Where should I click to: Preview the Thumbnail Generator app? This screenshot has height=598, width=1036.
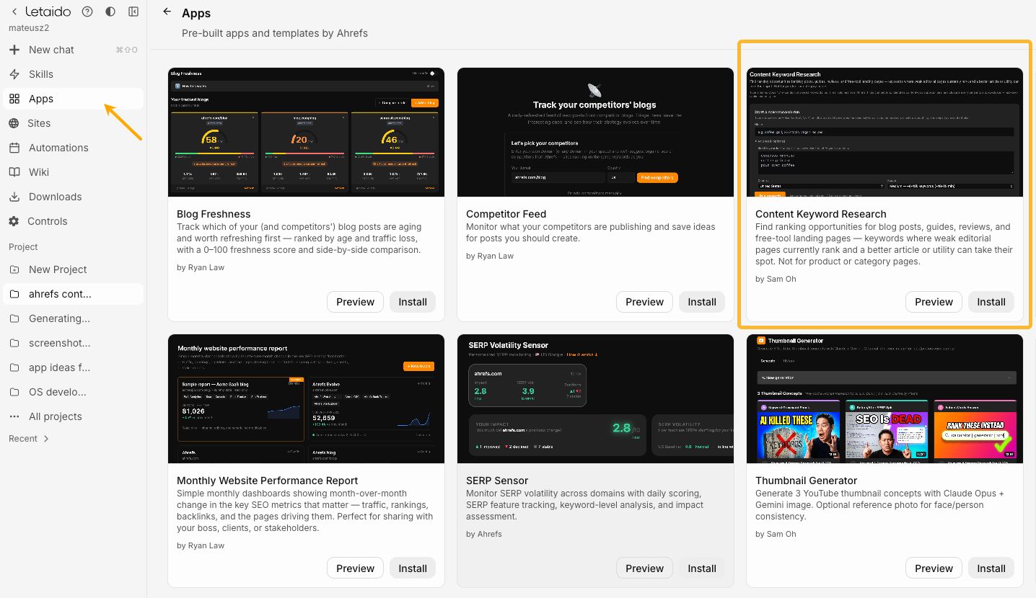click(x=934, y=568)
